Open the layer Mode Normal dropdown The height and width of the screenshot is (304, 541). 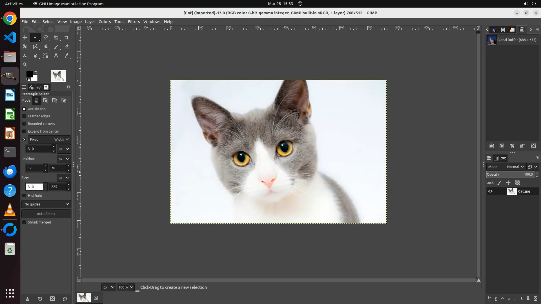[x=515, y=167]
